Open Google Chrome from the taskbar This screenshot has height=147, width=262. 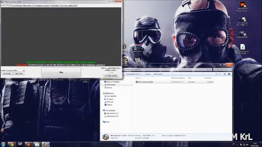click(x=11, y=144)
